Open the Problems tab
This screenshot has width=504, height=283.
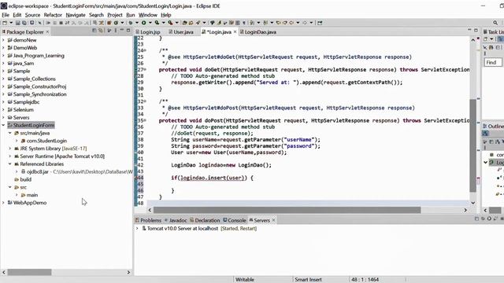[148, 220]
